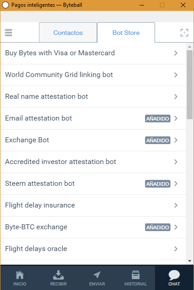This screenshot has width=194, height=290.
Task: Go to Inicio home icon
Action: click(x=20, y=275)
